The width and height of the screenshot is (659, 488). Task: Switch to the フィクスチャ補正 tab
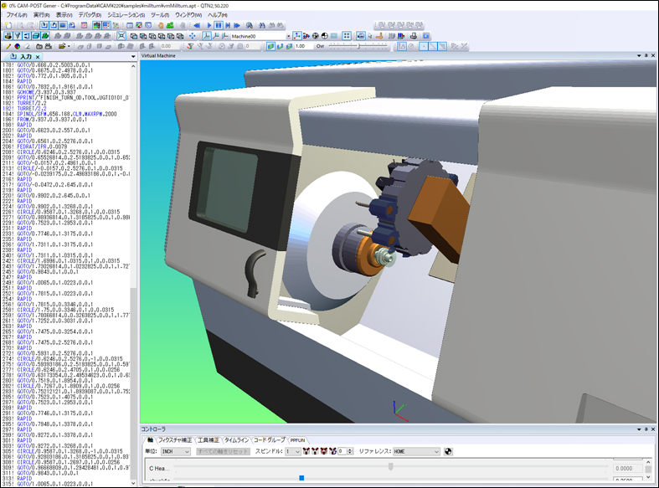(x=175, y=440)
